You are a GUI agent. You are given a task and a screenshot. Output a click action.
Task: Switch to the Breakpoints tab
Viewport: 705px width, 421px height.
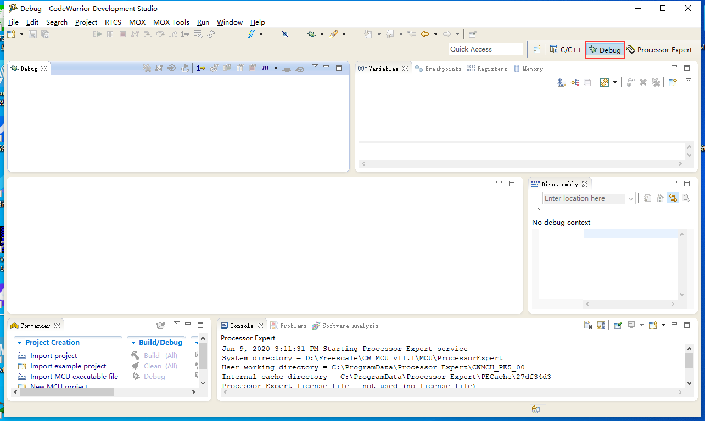click(438, 69)
